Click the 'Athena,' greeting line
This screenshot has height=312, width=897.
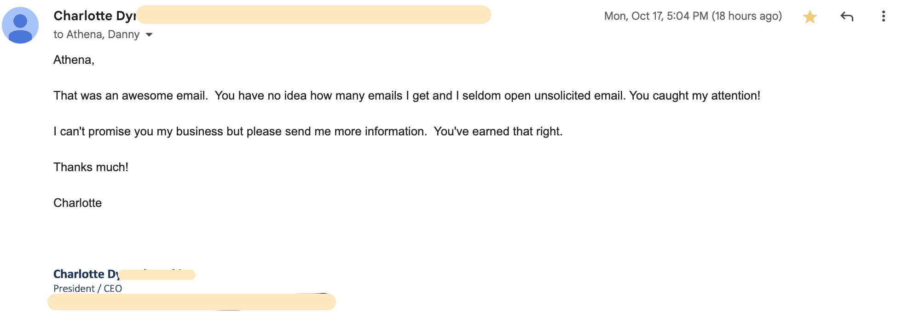pyautogui.click(x=74, y=60)
